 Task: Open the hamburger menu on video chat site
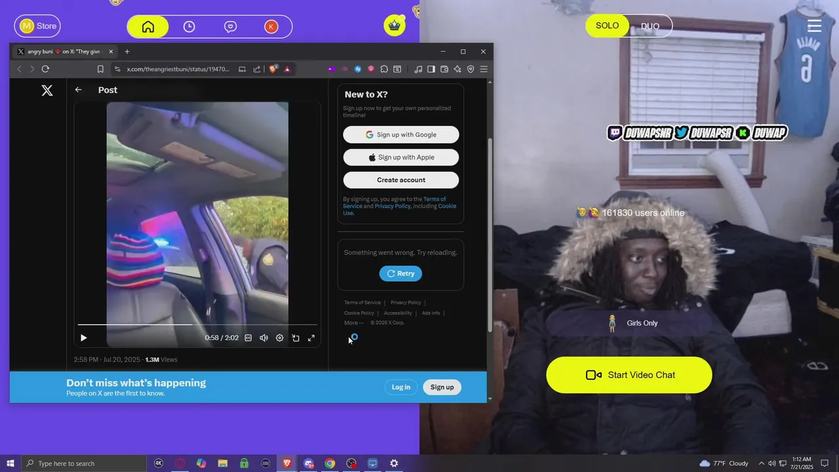[814, 26]
